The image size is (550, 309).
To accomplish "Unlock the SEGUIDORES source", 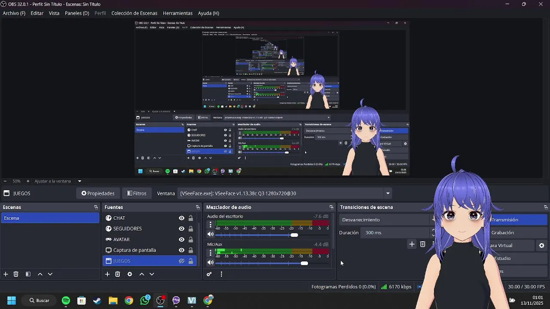I will point(191,229).
